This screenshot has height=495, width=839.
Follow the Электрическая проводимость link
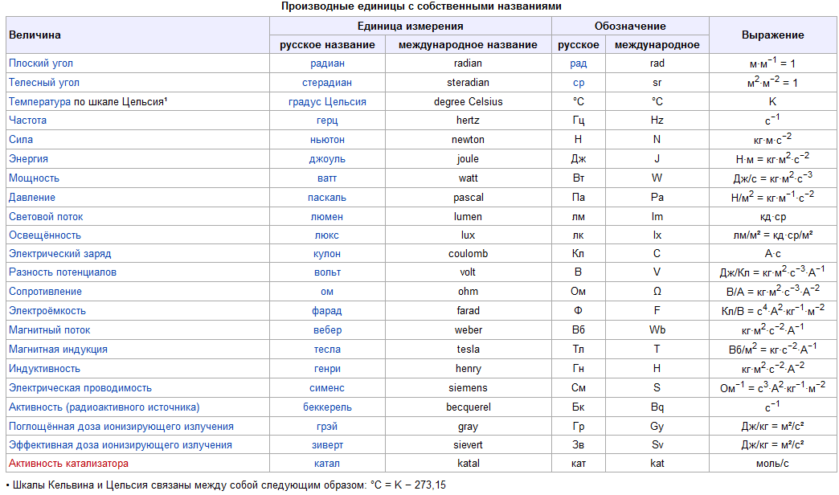coord(80,387)
